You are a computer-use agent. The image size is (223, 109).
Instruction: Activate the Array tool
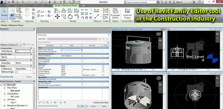82,14
